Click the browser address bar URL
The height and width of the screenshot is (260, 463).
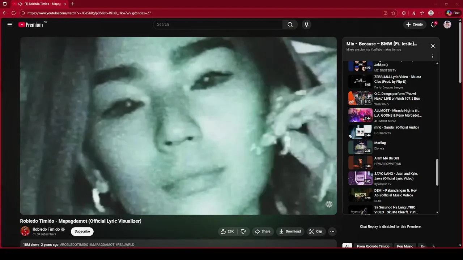[x=89, y=13]
